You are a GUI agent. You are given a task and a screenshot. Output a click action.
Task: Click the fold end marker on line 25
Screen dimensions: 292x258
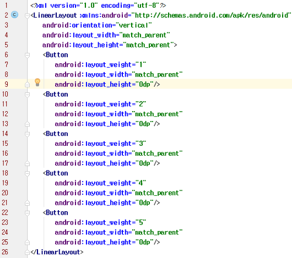coord(27,243)
